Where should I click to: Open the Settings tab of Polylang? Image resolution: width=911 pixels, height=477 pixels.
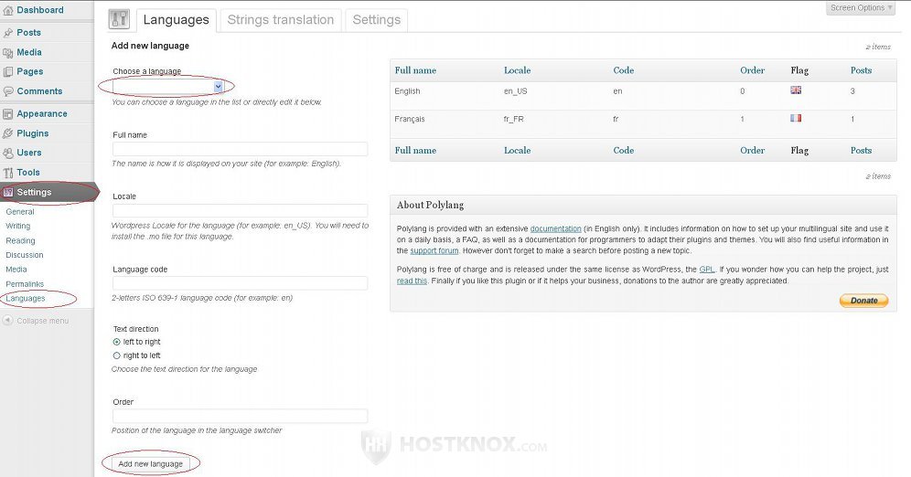[377, 20]
